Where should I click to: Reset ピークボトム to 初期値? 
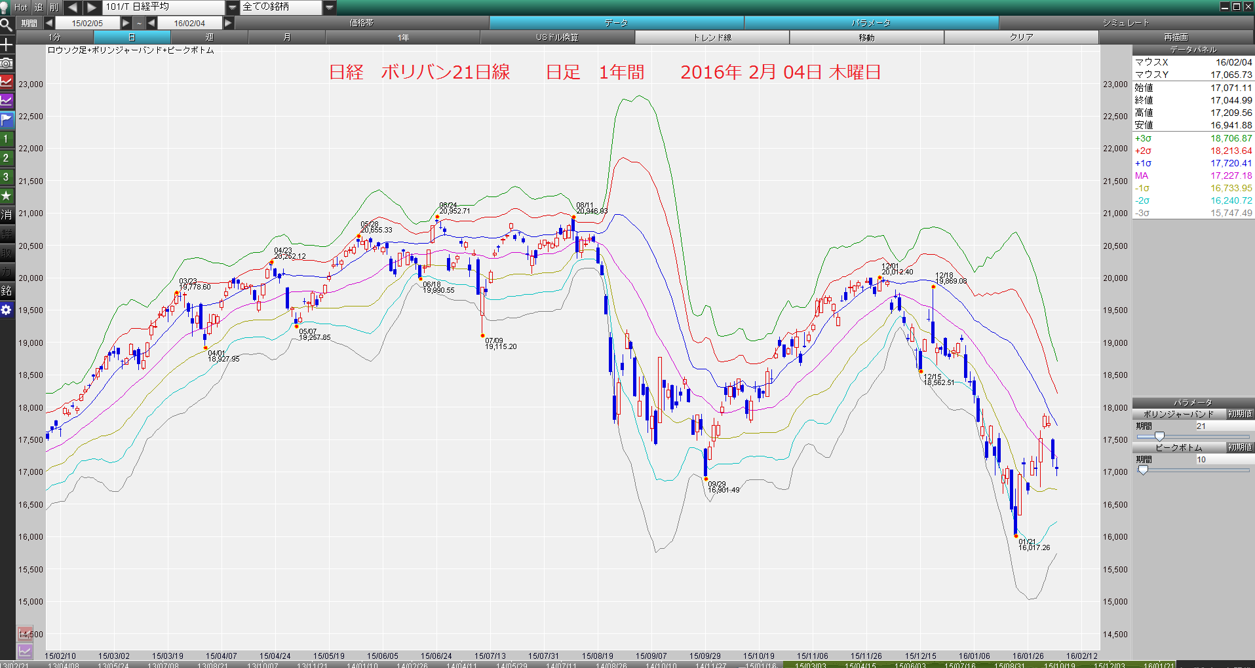(1241, 447)
